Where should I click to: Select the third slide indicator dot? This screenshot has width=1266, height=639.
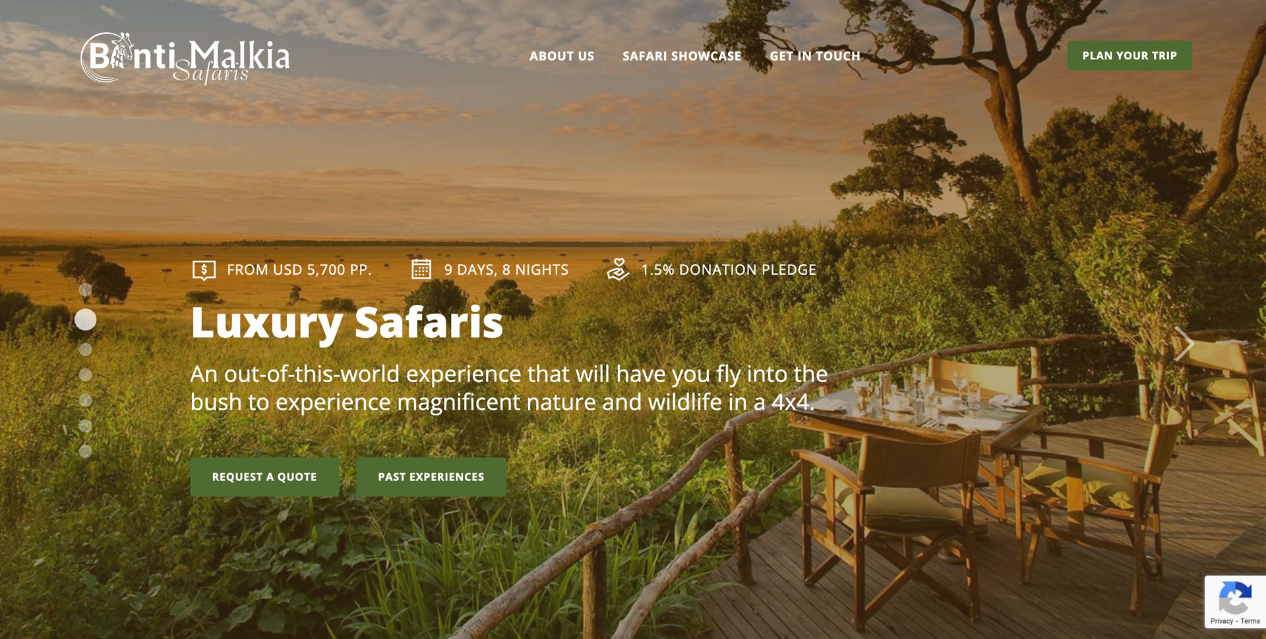click(85, 349)
